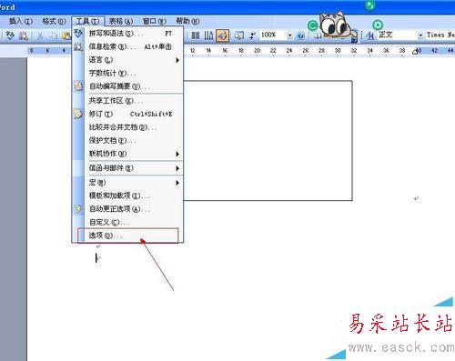Click the green gear icon
The height and width of the screenshot is (361, 455).
[378, 25]
